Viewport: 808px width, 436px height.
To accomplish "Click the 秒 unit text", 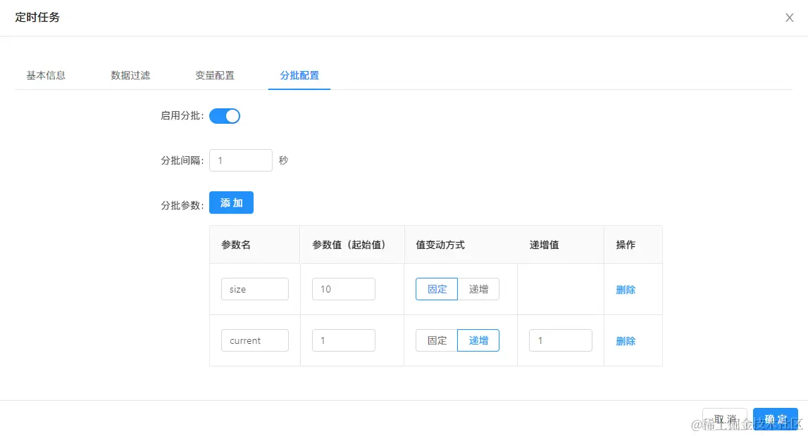I will click(283, 160).
